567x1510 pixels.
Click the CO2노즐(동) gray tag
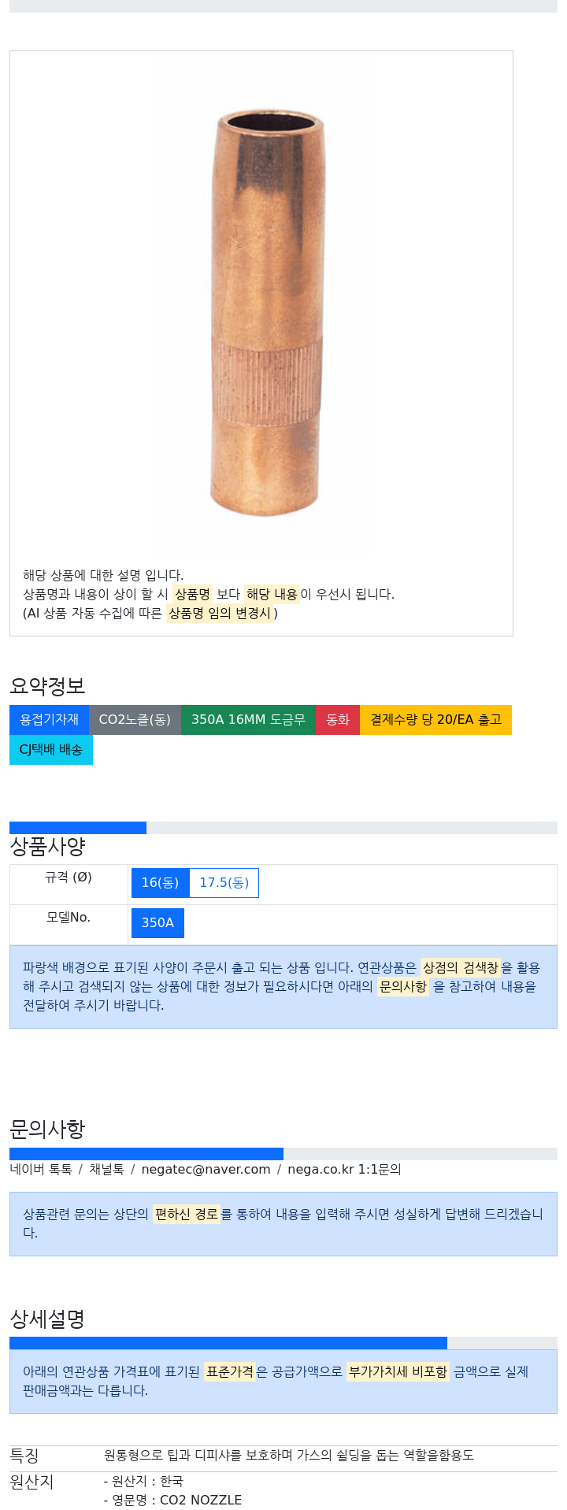click(135, 720)
